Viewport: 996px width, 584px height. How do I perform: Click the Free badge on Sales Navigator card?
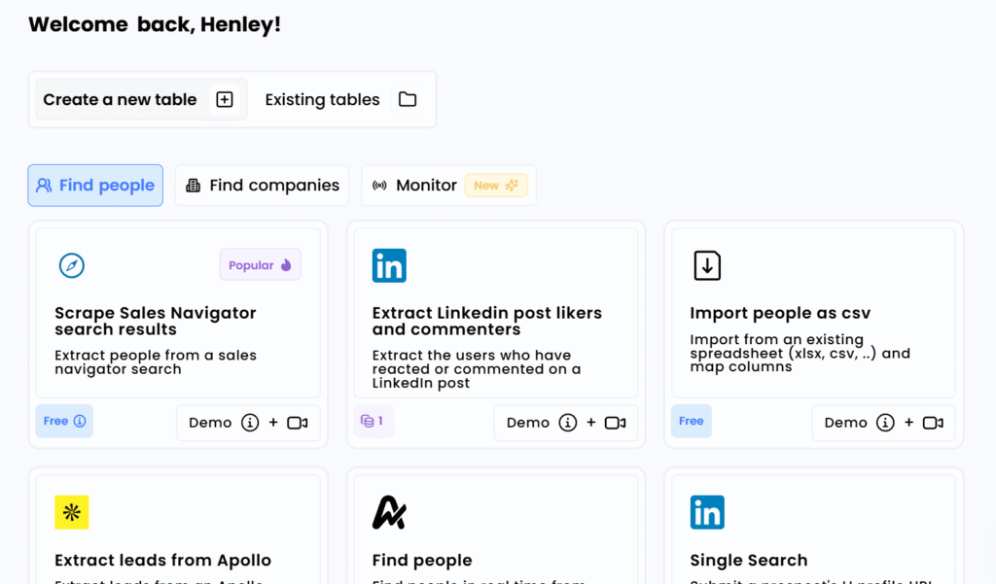64,422
